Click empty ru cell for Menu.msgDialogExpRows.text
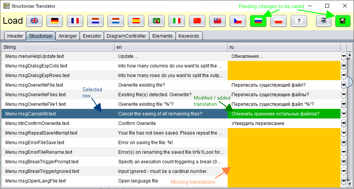This screenshot has width=354, height=189. (x=284, y=76)
